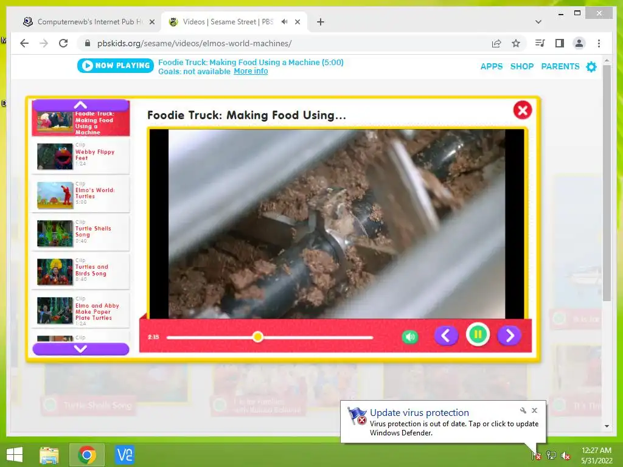The image size is (623, 467).
Task: Select Foodie Truck Making Food clip
Action: coord(81,123)
